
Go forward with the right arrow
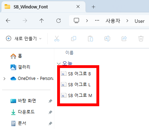point(25,21)
